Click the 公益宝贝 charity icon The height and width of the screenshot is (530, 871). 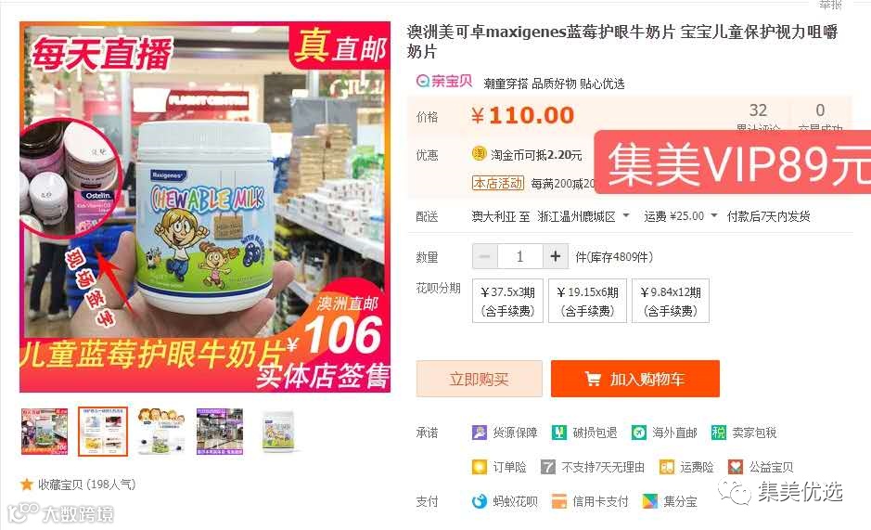pyautogui.click(x=736, y=467)
